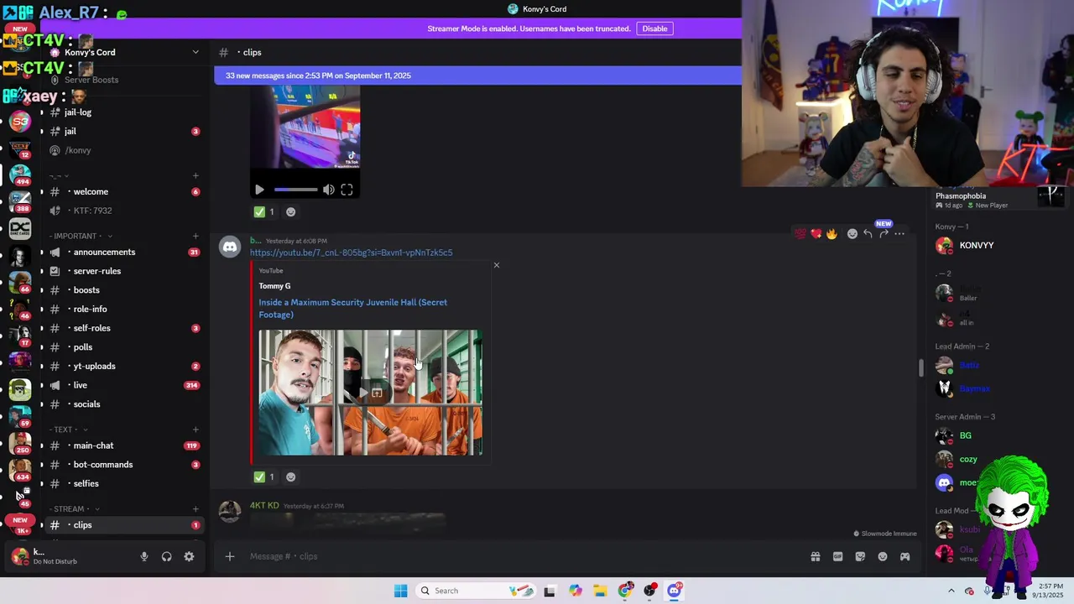This screenshot has height=604, width=1074.
Task: Open the youtu.be video link
Action: tap(351, 253)
